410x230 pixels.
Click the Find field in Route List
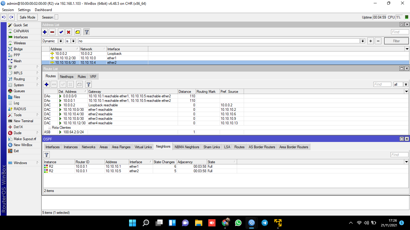pos(382,84)
